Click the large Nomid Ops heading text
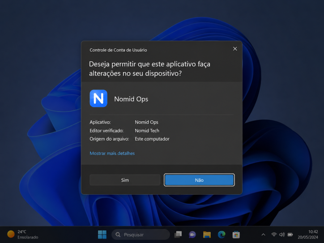Image resolution: width=324 pixels, height=243 pixels. [x=131, y=99]
